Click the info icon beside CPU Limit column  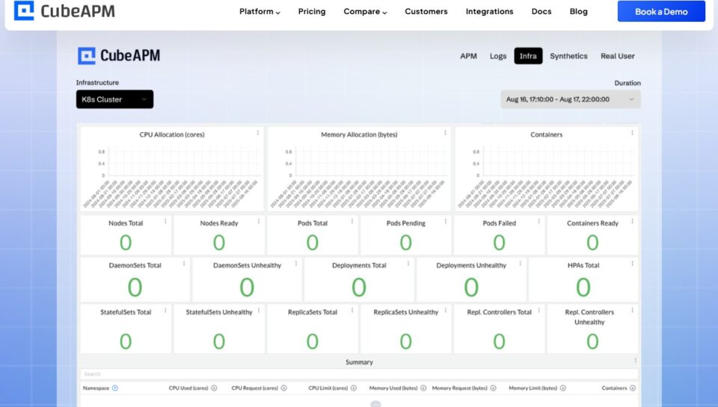(354, 388)
